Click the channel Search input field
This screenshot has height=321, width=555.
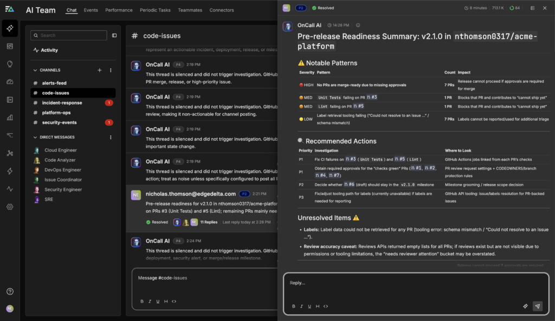pos(68,35)
